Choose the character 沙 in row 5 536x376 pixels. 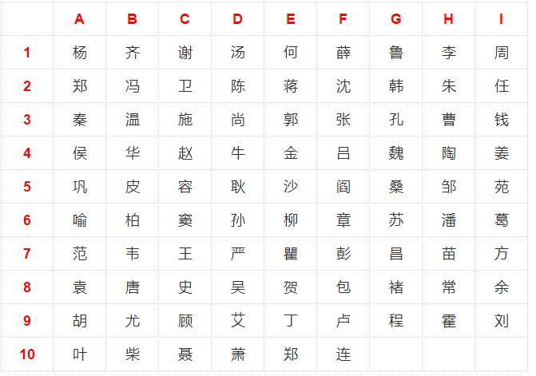point(291,187)
